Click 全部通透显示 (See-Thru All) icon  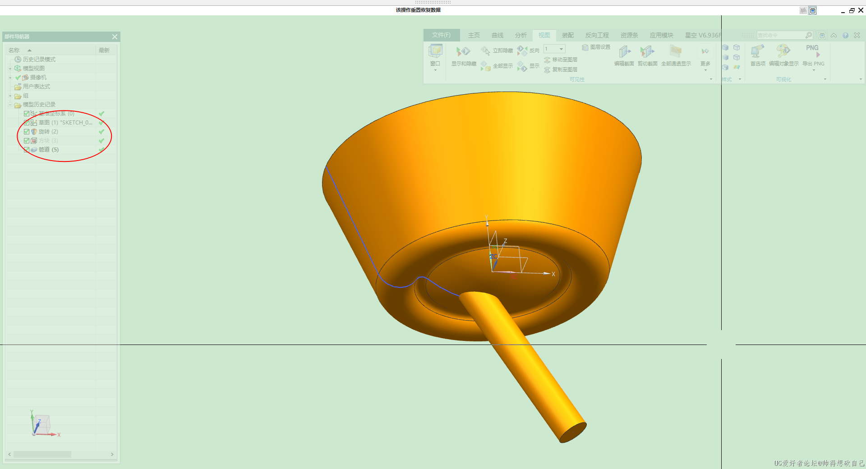676,51
